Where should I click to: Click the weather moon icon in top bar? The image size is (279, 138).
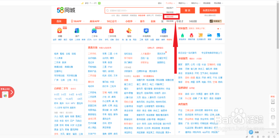[x=82, y=3]
